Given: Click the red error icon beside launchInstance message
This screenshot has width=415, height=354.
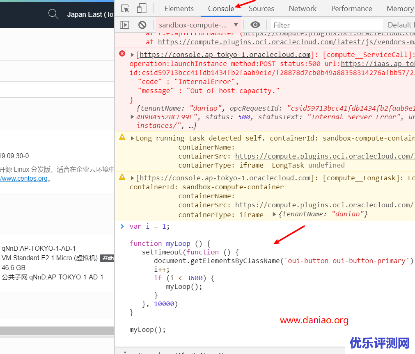Looking at the screenshot, I should pyautogui.click(x=122, y=54).
